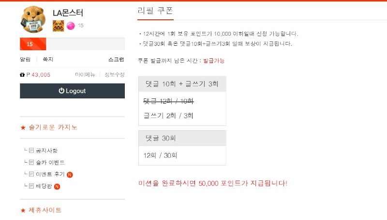387x220 pixels.
Task: Select the 댓글 30회 mission box
Action: (x=182, y=148)
